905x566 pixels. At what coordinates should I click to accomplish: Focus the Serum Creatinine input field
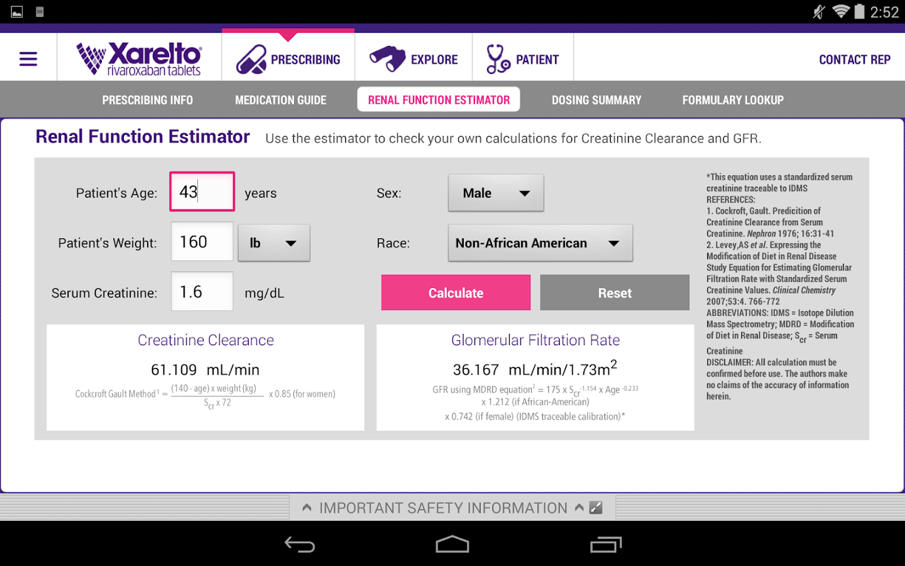tap(202, 291)
